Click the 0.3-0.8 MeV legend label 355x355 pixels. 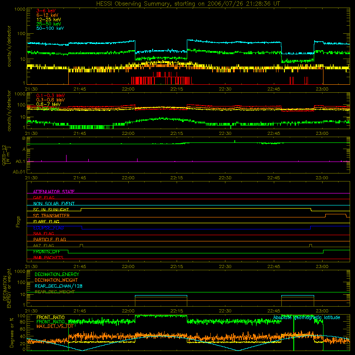51,100
